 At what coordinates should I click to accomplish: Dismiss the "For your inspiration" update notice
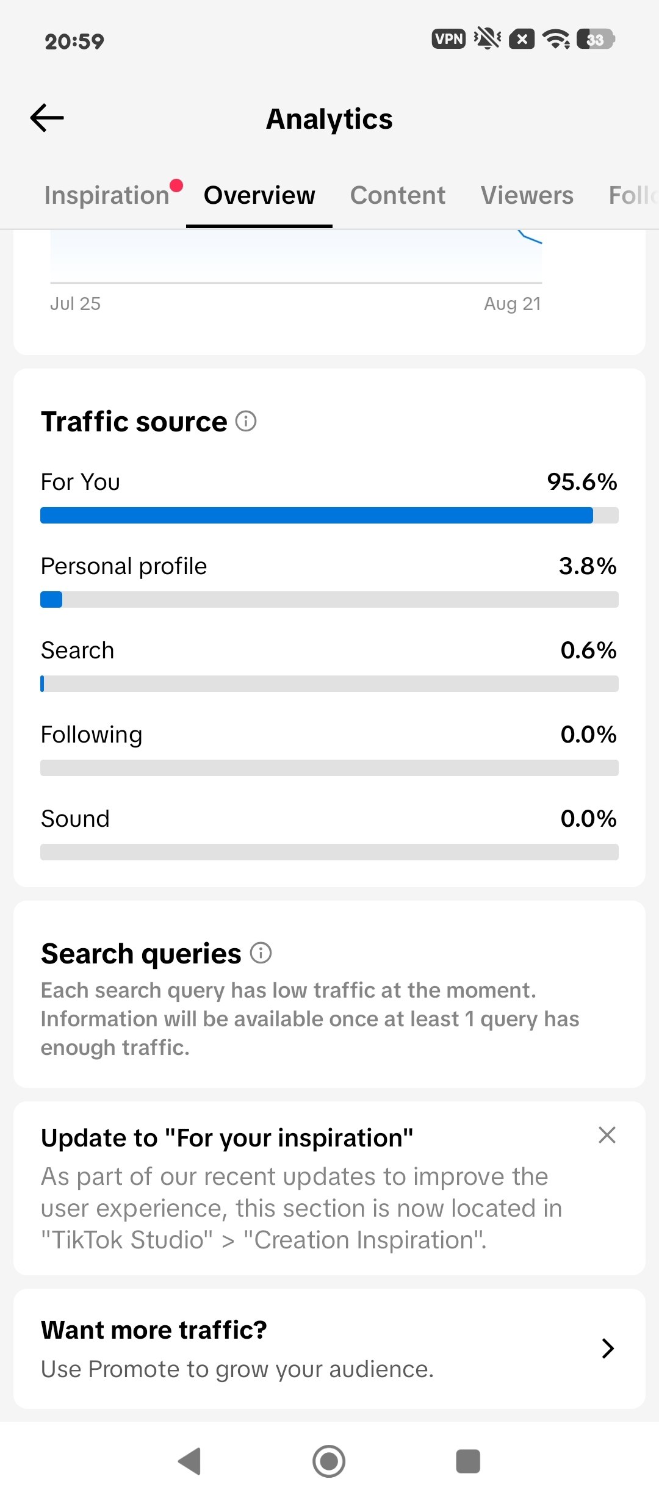coord(607,1135)
